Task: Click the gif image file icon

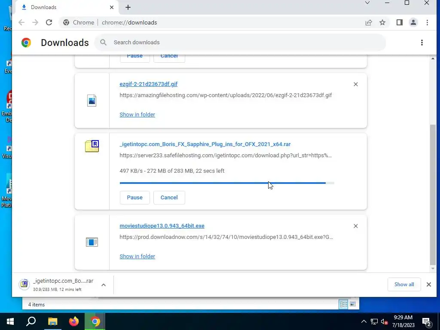Action: point(92,101)
